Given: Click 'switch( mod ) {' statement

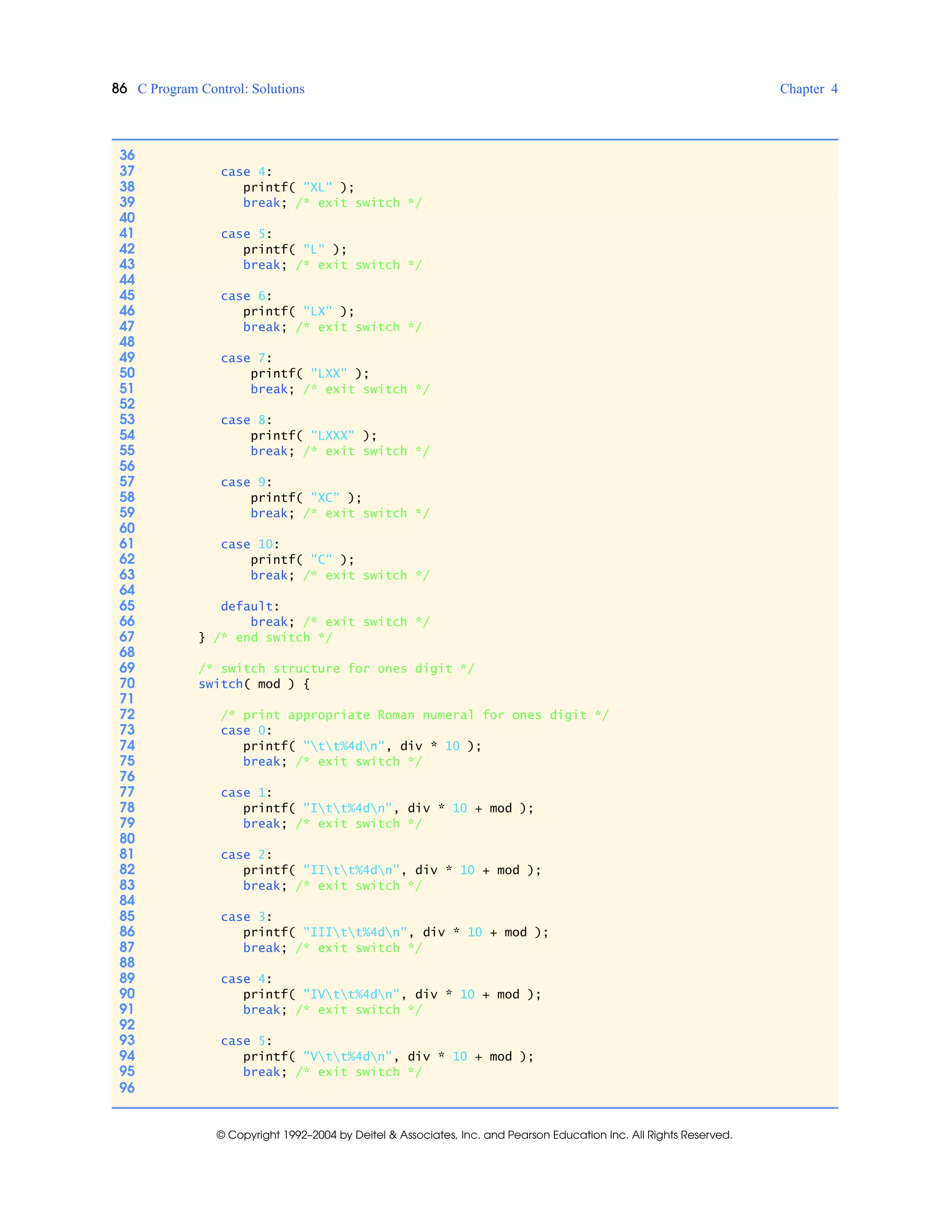Looking at the screenshot, I should (254, 684).
